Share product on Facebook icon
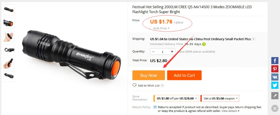This screenshot has width=280, height=115. coord(275,60)
